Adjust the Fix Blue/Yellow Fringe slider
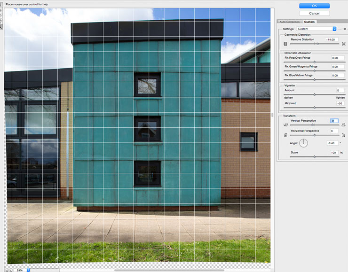 click(x=315, y=79)
